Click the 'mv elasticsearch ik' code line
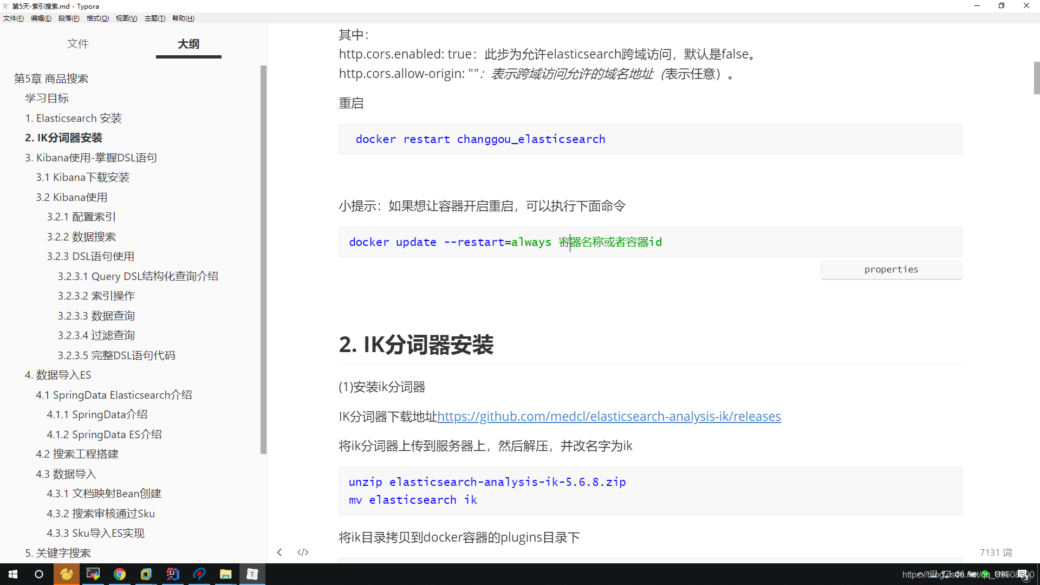 413,500
